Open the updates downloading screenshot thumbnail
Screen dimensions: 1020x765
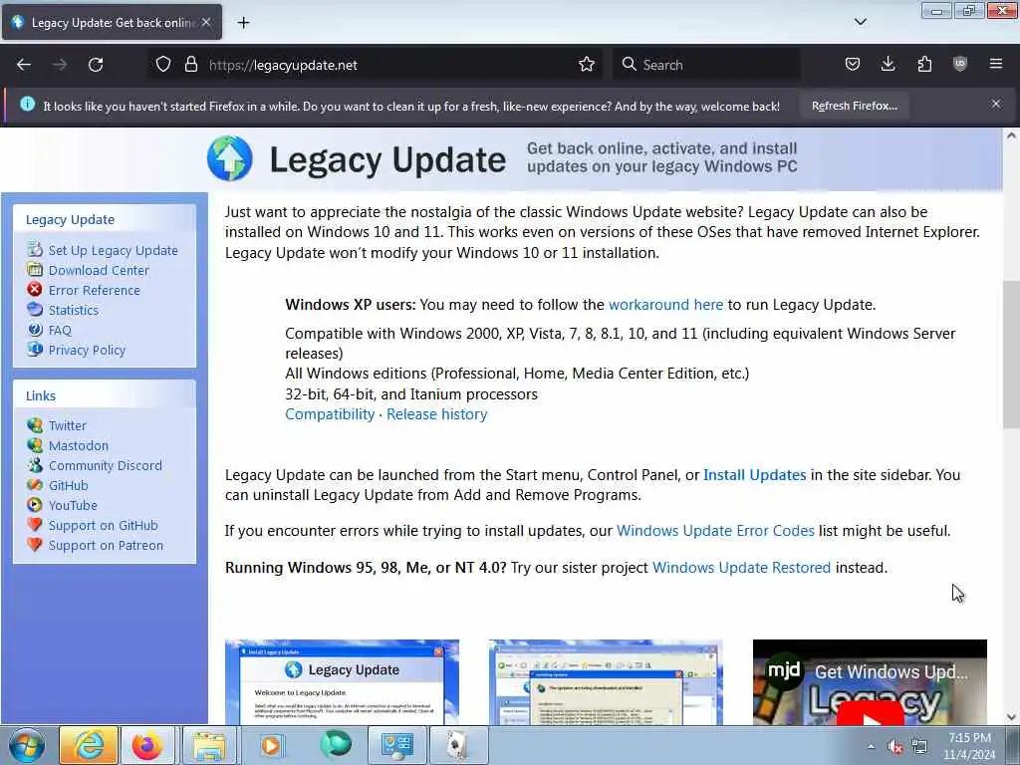[x=606, y=681]
